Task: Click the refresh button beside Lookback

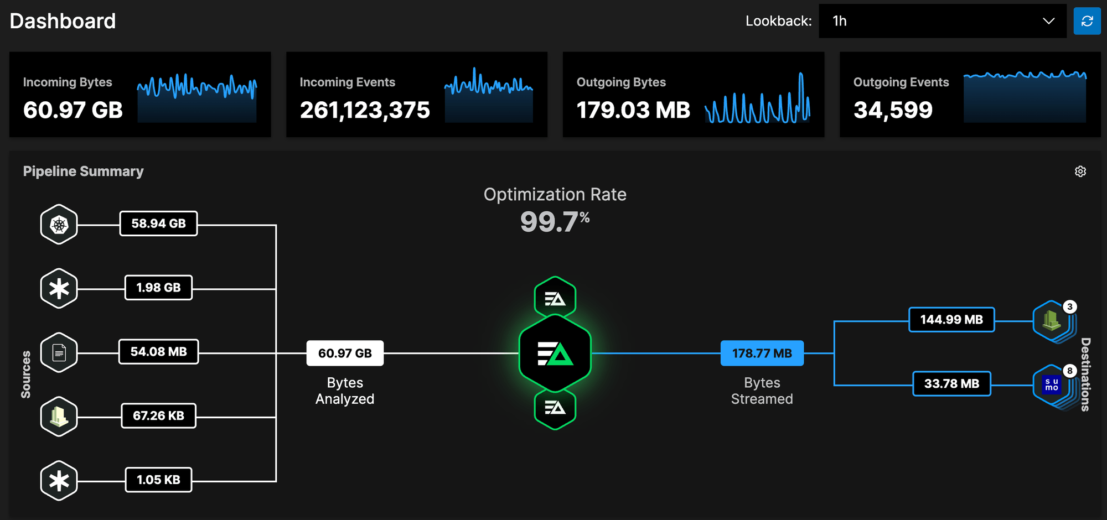Action: [x=1087, y=21]
